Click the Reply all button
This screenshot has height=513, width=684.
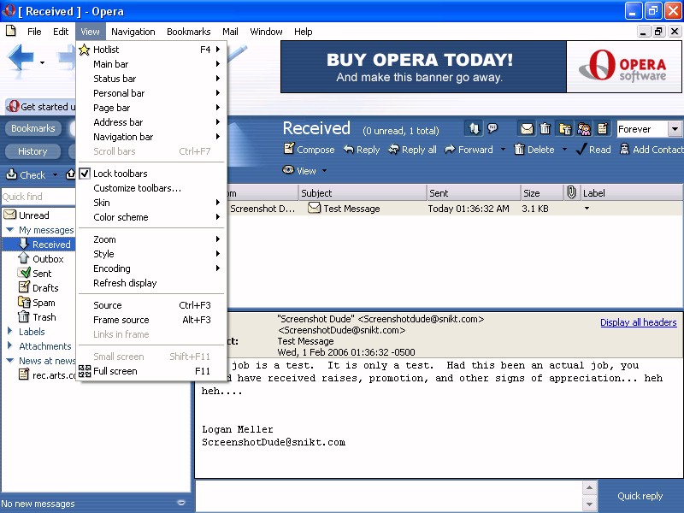pos(412,150)
